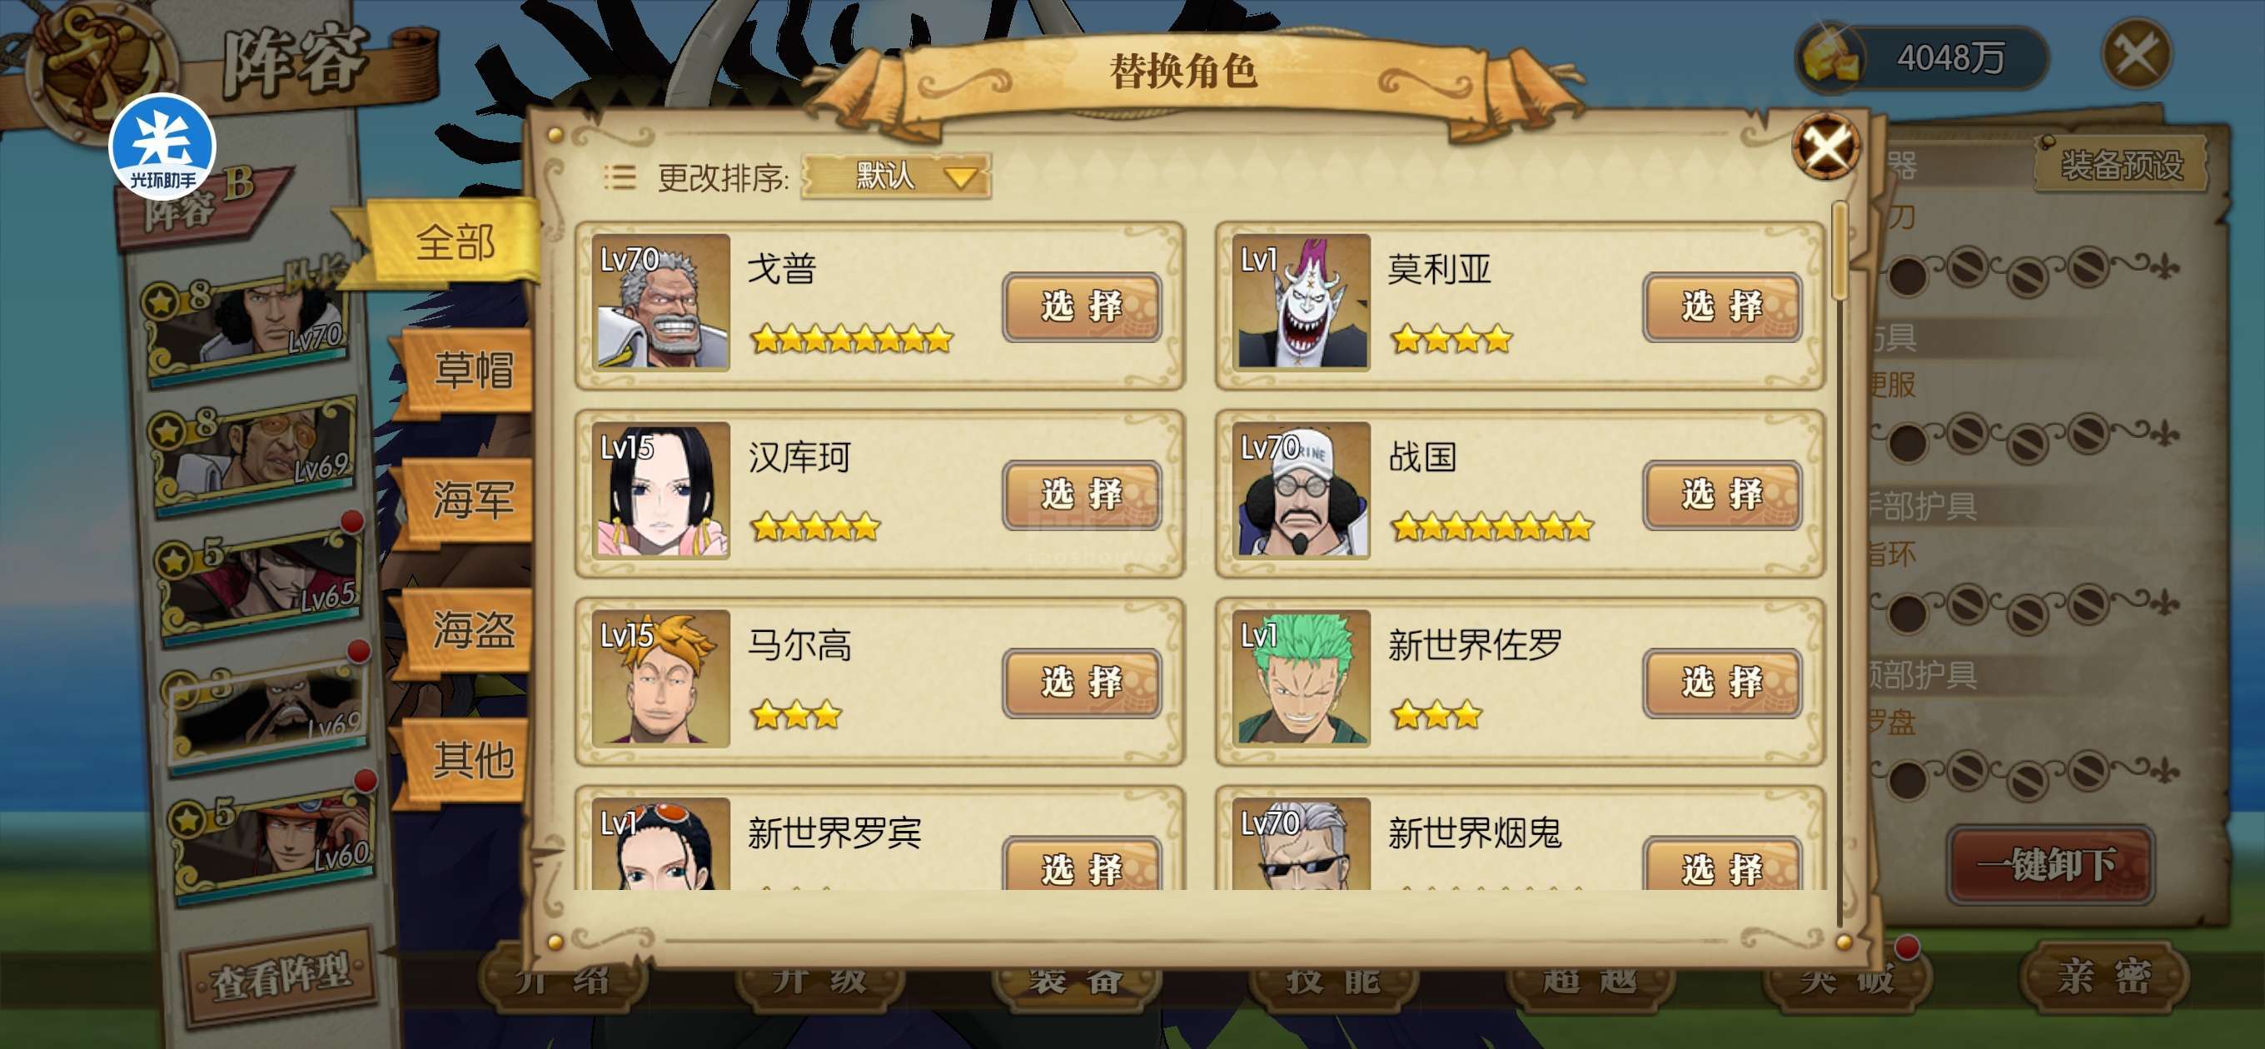Click 莫利亚 avatar icon
This screenshot has width=2265, height=1049.
click(1301, 301)
